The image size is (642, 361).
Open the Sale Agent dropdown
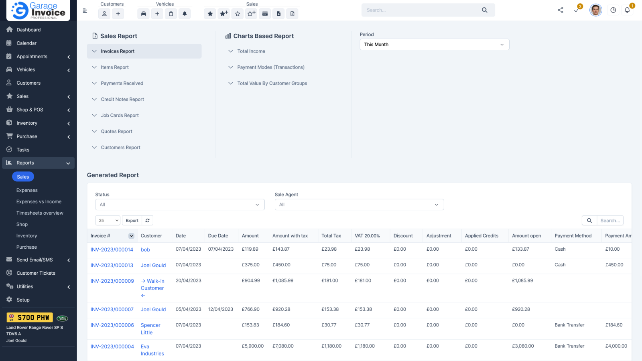(x=359, y=205)
